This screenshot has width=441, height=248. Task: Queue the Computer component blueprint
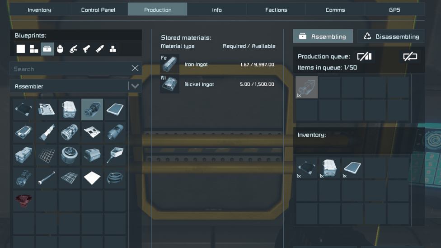point(47,109)
